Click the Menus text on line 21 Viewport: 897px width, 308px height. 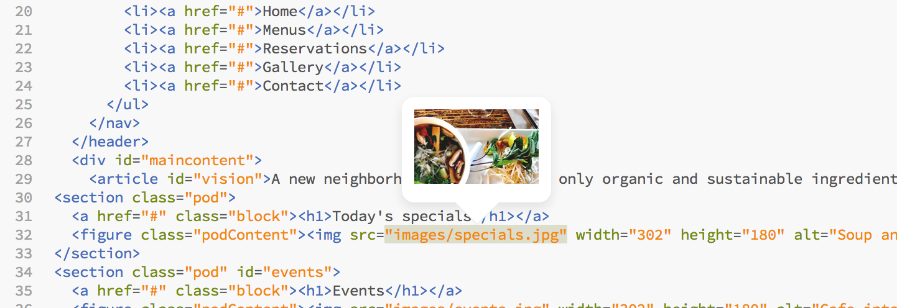[x=284, y=30]
